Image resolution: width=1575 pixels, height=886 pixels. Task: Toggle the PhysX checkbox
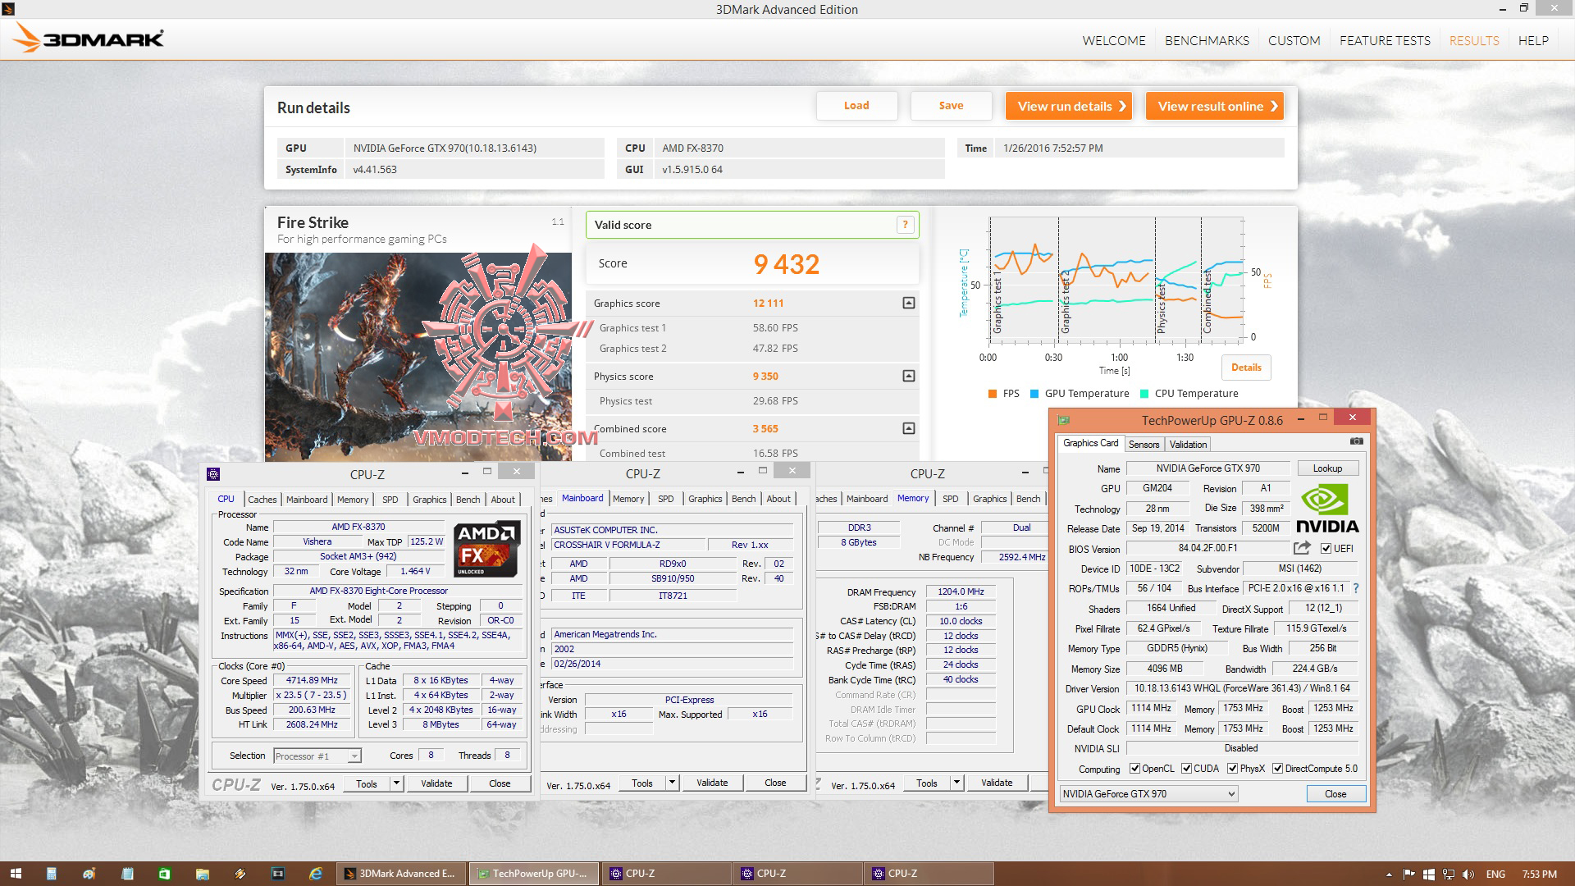click(1232, 769)
